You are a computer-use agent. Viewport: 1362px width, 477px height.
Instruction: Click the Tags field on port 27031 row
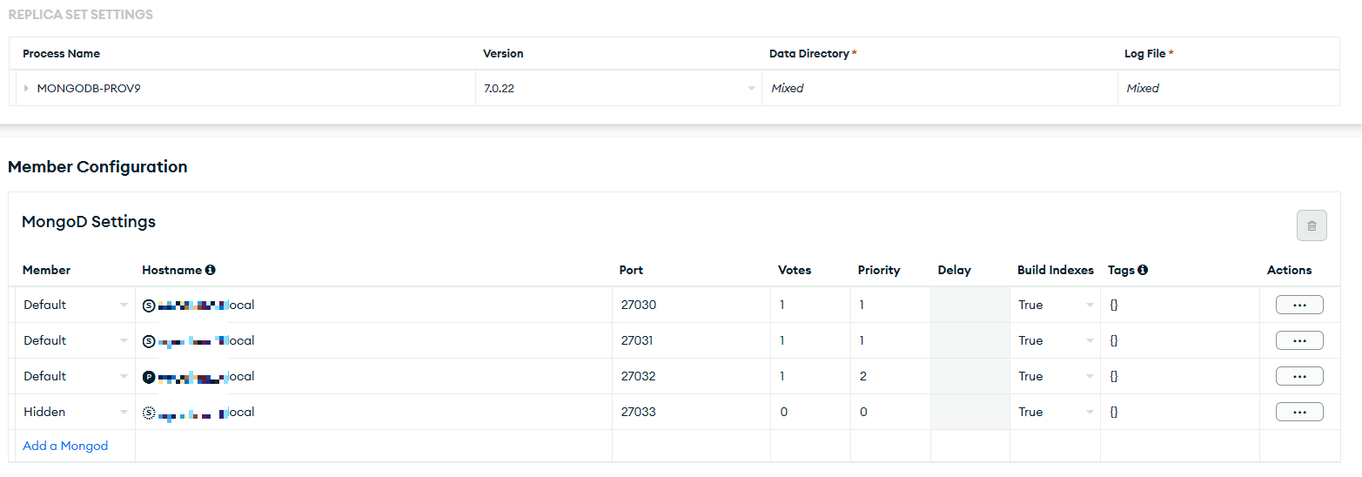tap(1178, 340)
